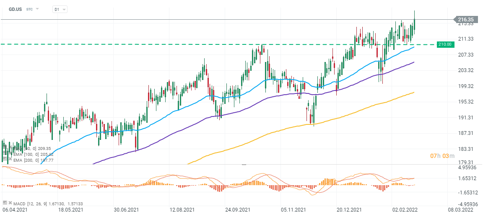Click the 02.02.2022 date on time axis
483x217 pixels.
pyautogui.click(x=405, y=210)
